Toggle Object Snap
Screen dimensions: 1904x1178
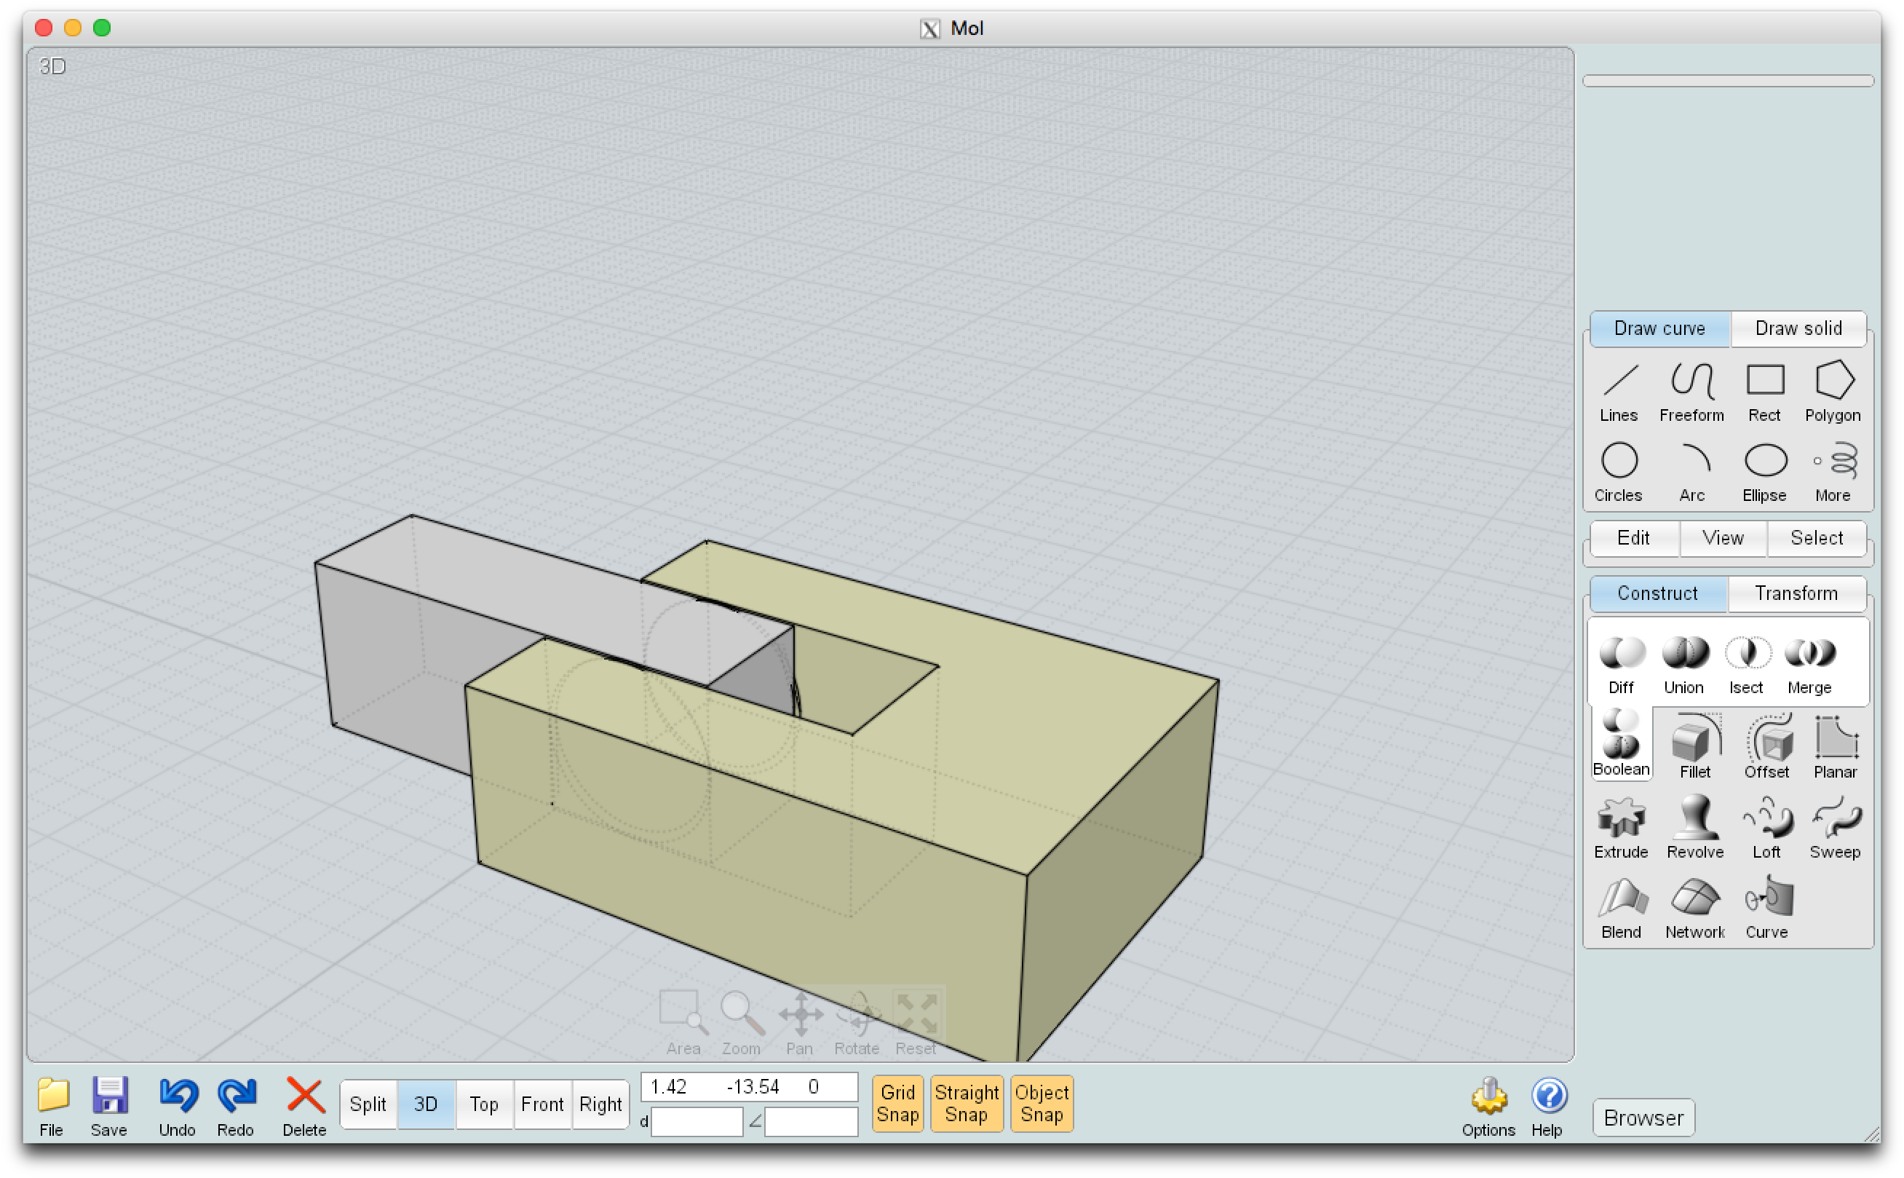1042,1103
